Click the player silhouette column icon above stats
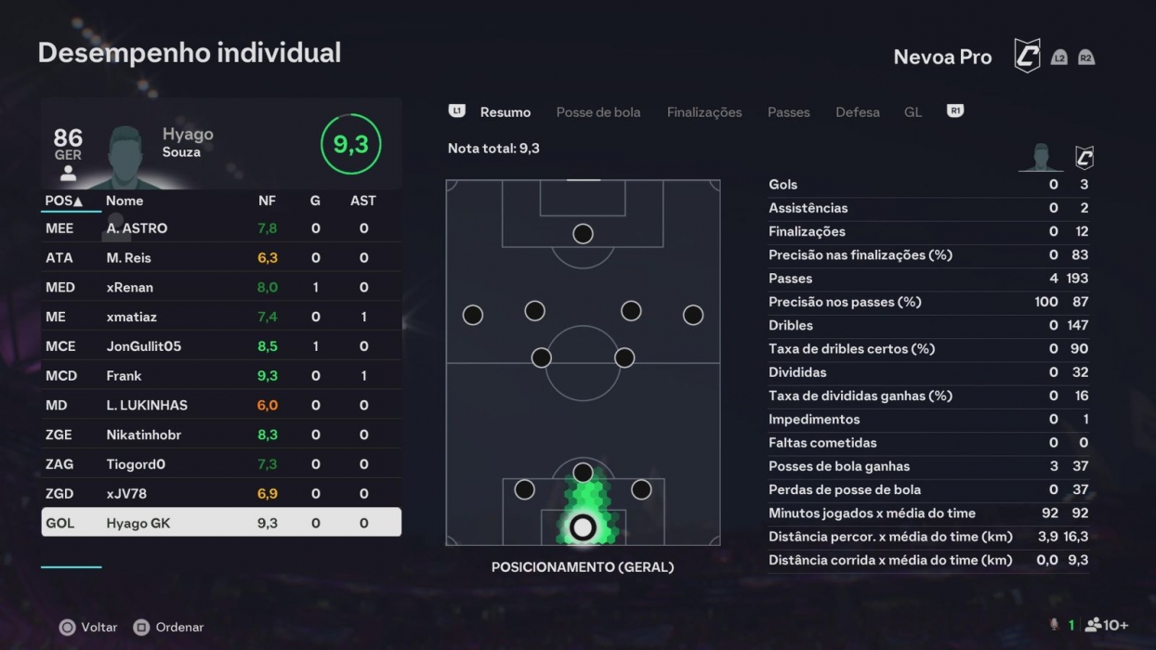 pos(1040,158)
